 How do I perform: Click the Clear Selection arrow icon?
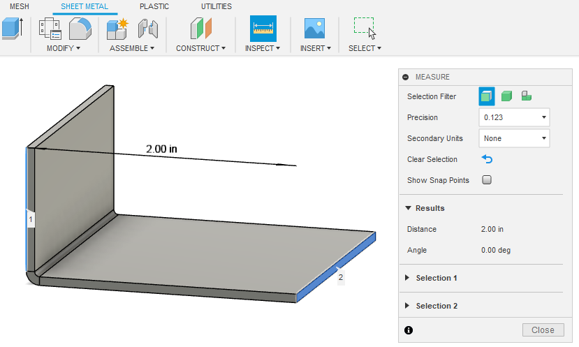pyautogui.click(x=487, y=159)
